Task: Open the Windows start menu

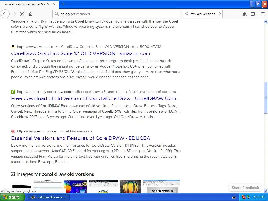Action: pos(12,197)
